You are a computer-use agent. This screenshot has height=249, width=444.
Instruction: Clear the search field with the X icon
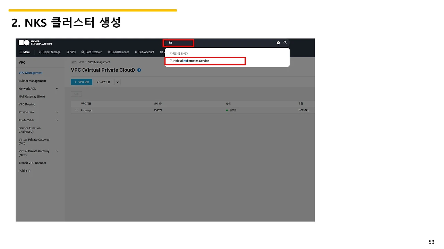coord(278,43)
